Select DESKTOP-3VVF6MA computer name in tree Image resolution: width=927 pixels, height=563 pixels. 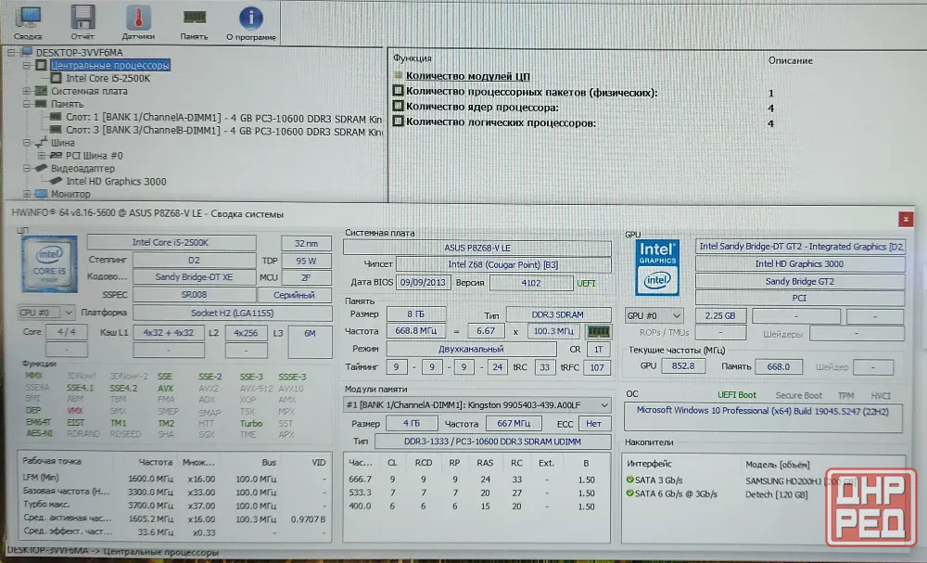(79, 53)
